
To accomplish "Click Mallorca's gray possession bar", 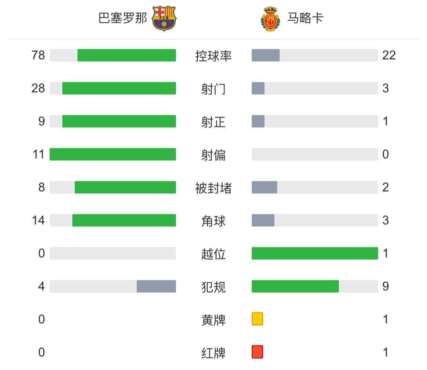I will point(265,55).
